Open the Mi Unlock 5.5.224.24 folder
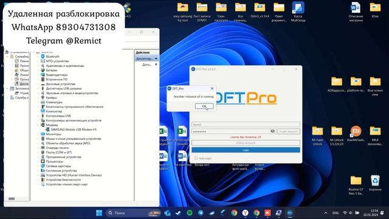 [337, 136]
